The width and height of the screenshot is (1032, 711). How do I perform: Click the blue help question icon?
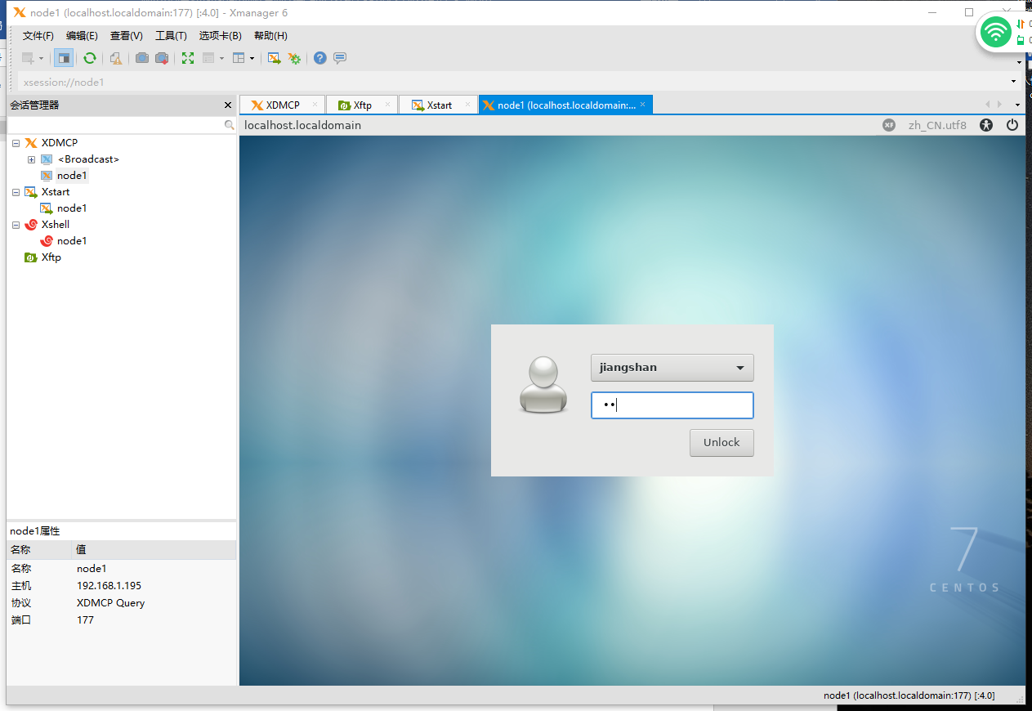319,58
